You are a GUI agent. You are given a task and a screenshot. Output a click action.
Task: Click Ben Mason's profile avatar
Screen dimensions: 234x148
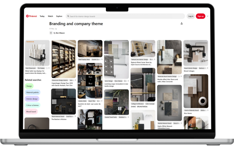[51, 33]
